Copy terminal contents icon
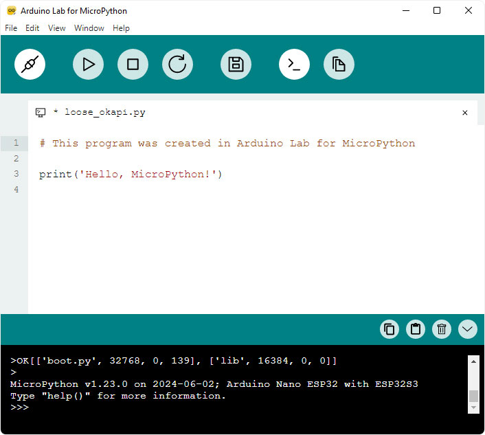Image resolution: width=485 pixels, height=435 pixels. click(x=389, y=329)
